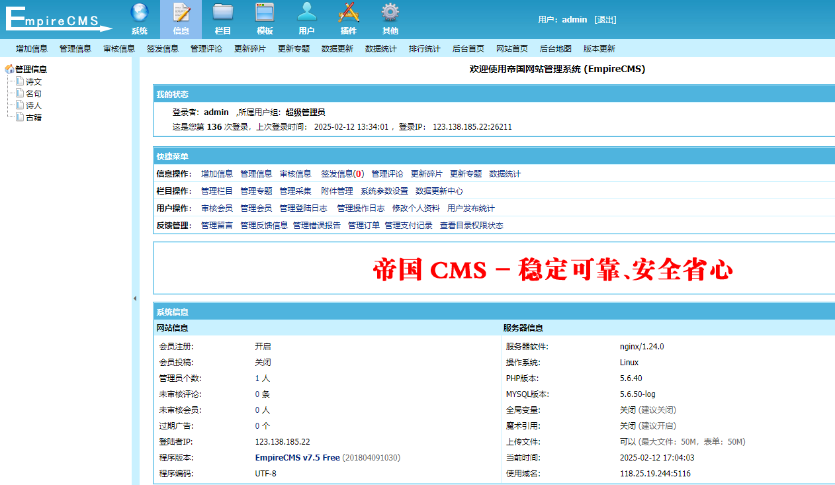This screenshot has height=485, width=835.
Task: Click 管理订单 quick link
Action: point(364,226)
